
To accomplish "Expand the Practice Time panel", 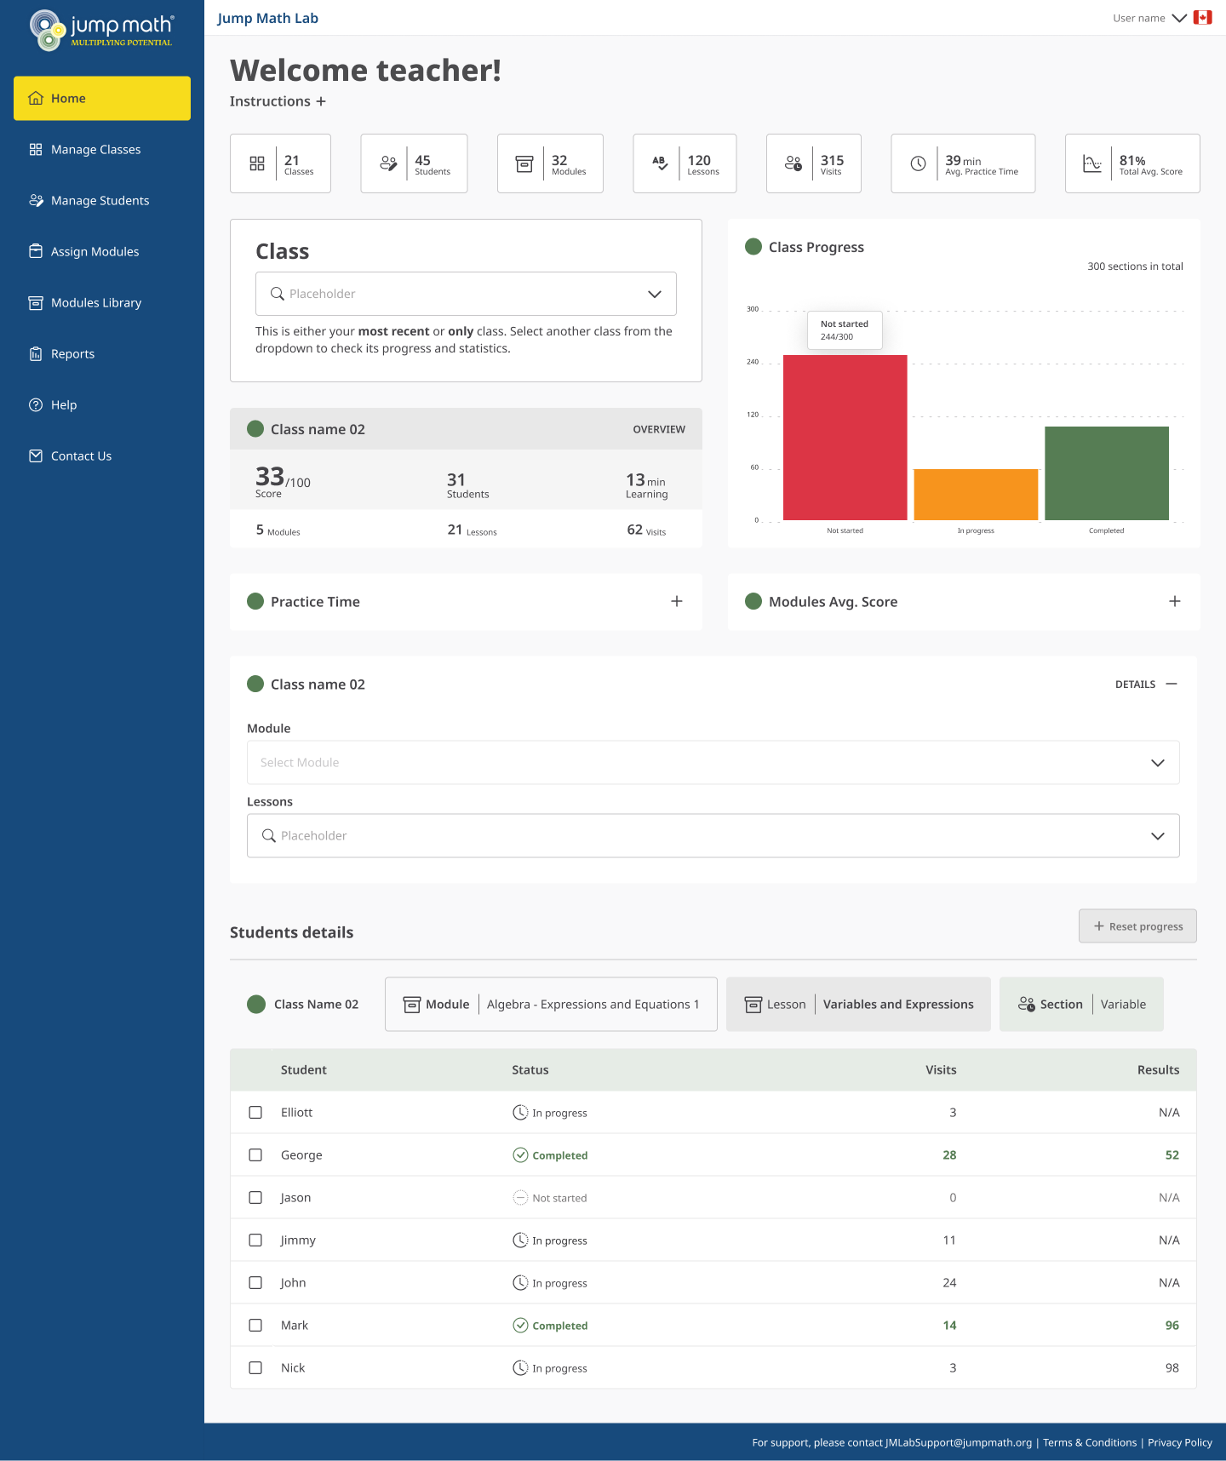I will coord(676,602).
